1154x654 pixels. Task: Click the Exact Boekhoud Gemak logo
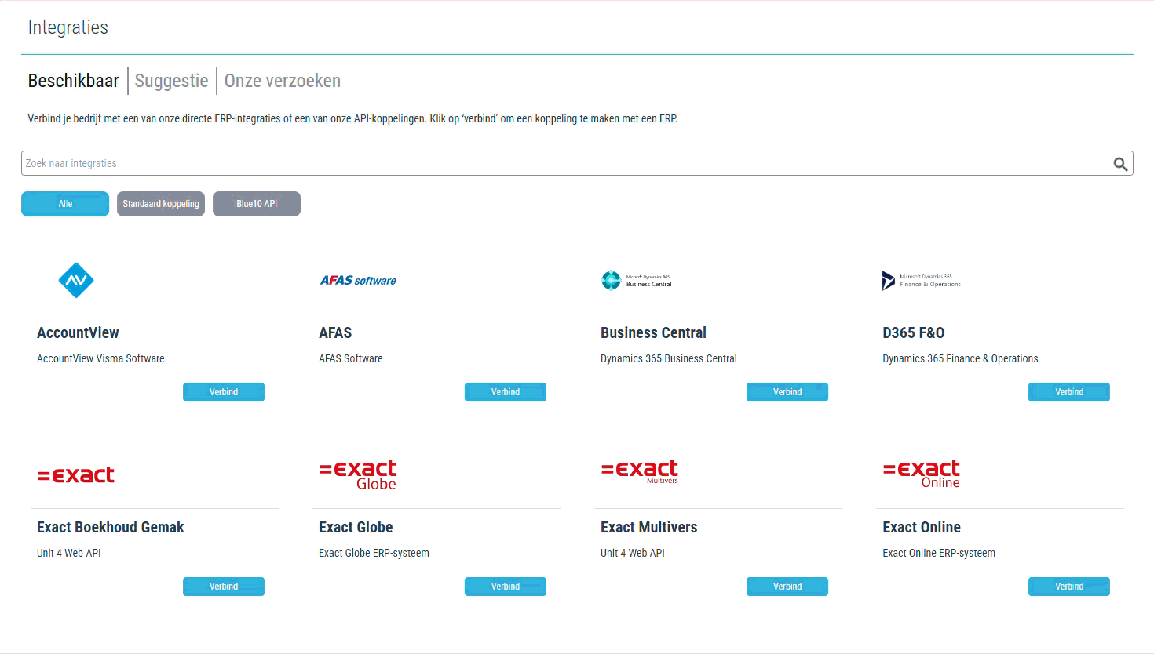coord(76,475)
